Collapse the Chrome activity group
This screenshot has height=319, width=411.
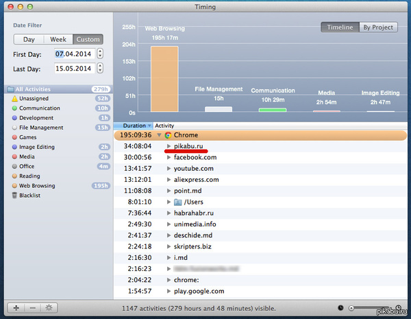(159, 135)
